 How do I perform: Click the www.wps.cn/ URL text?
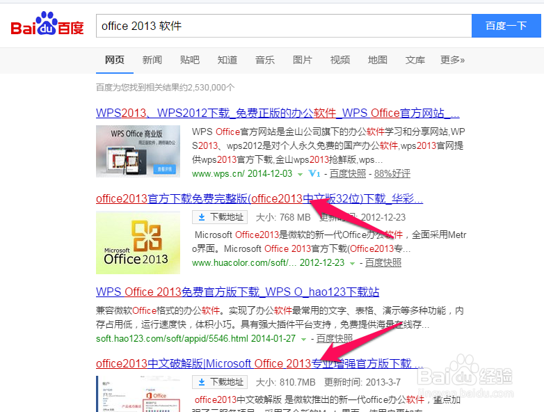218,173
